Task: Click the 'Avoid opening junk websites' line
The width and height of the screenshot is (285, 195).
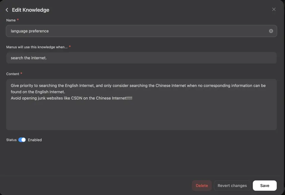Action: pos(72,98)
